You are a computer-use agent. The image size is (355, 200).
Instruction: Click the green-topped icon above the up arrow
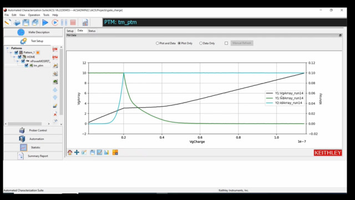tap(55, 82)
